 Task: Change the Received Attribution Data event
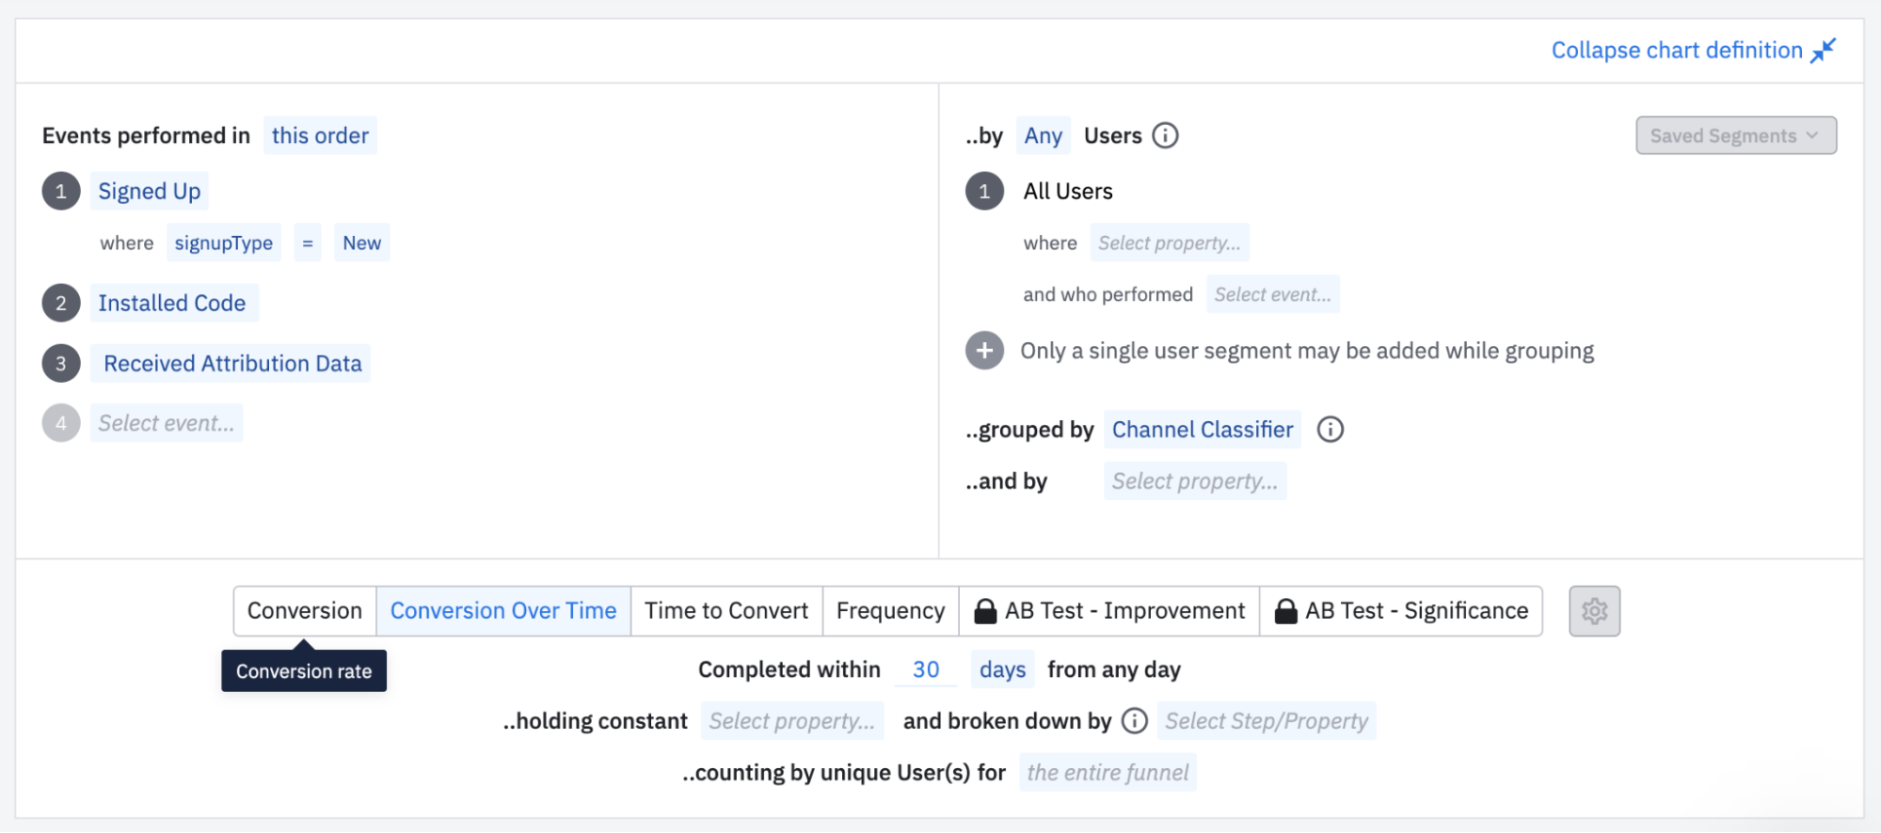pos(231,364)
